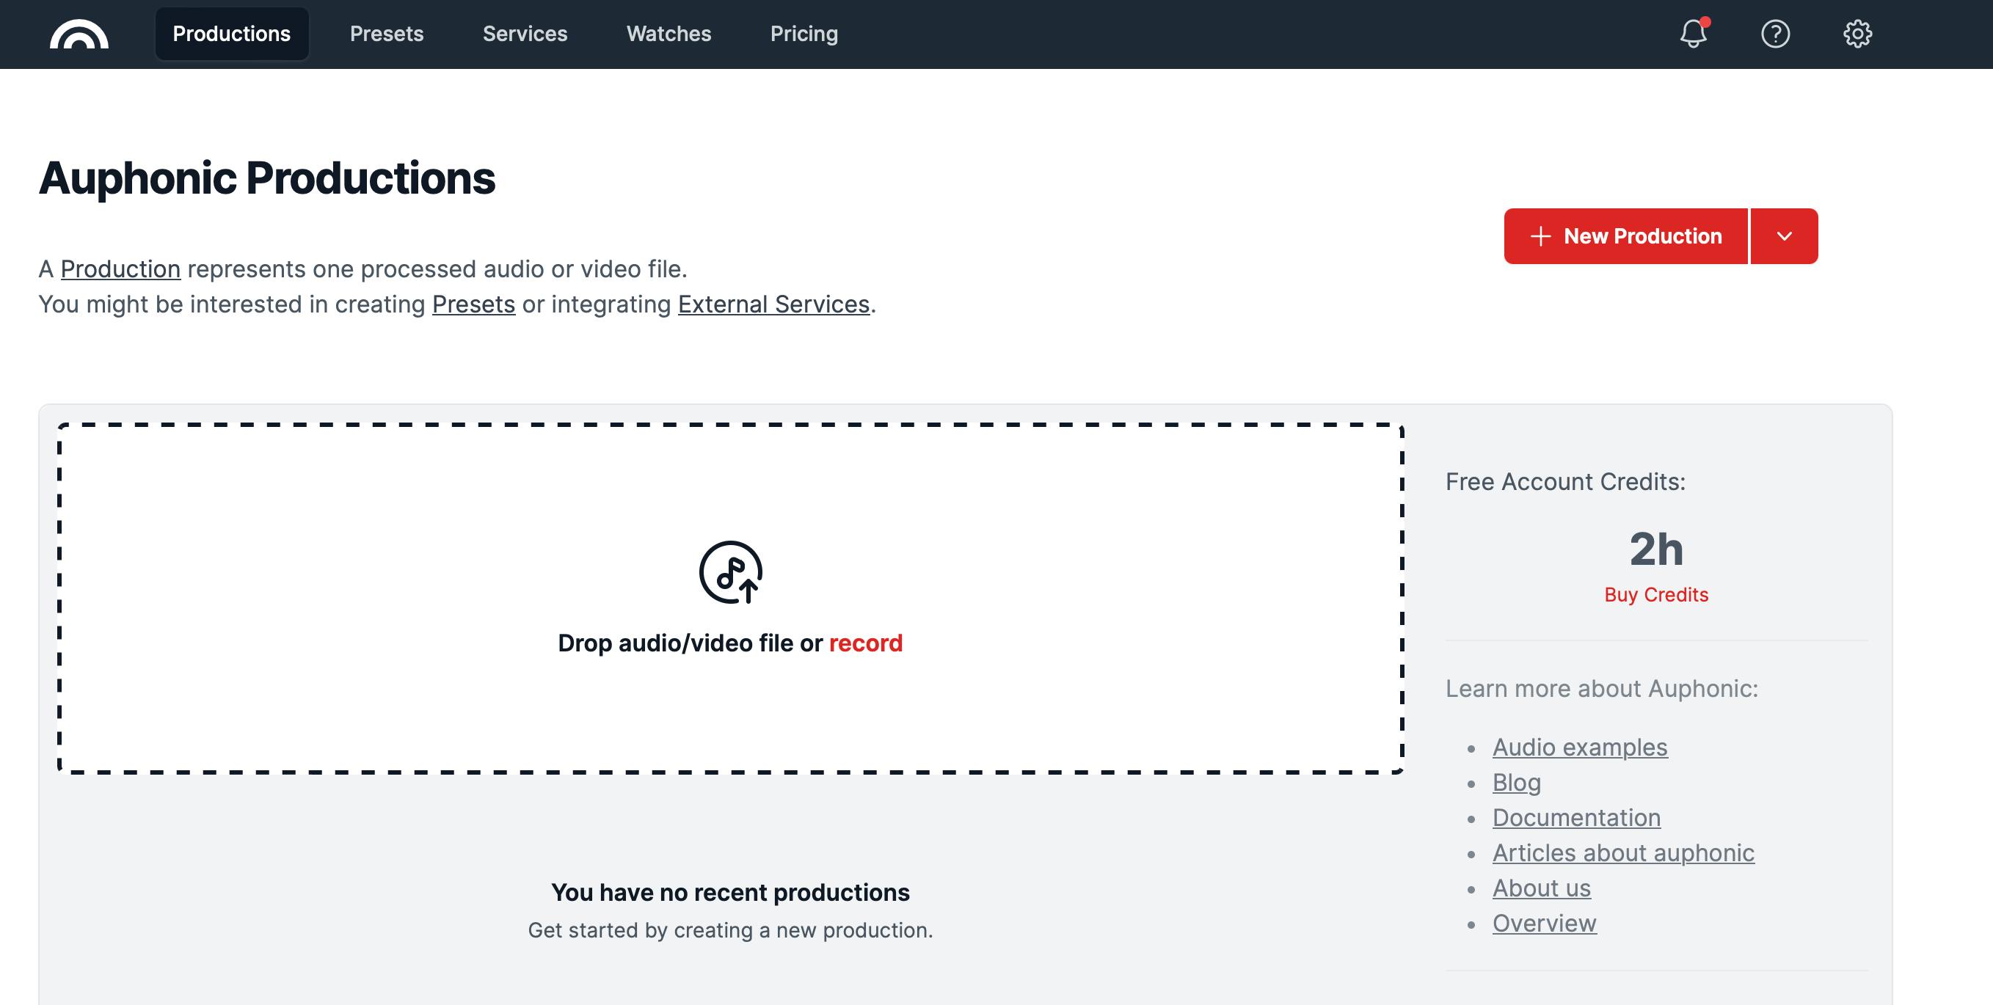The image size is (1993, 1005).
Task: Open the settings gear icon
Action: coord(1857,34)
